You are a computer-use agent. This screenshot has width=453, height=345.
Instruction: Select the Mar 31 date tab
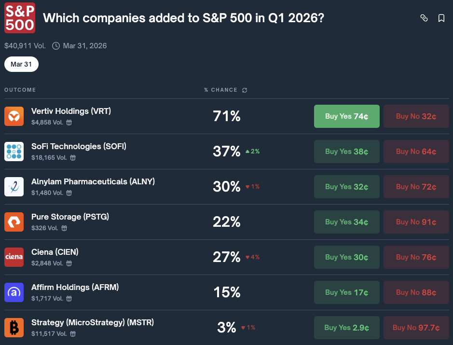(21, 64)
